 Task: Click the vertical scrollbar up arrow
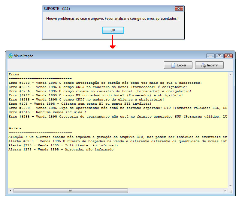[x=230, y=74]
